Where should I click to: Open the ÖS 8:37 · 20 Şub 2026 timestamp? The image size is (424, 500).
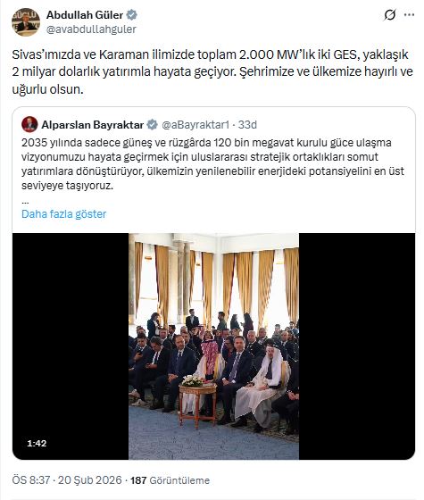coord(67,480)
